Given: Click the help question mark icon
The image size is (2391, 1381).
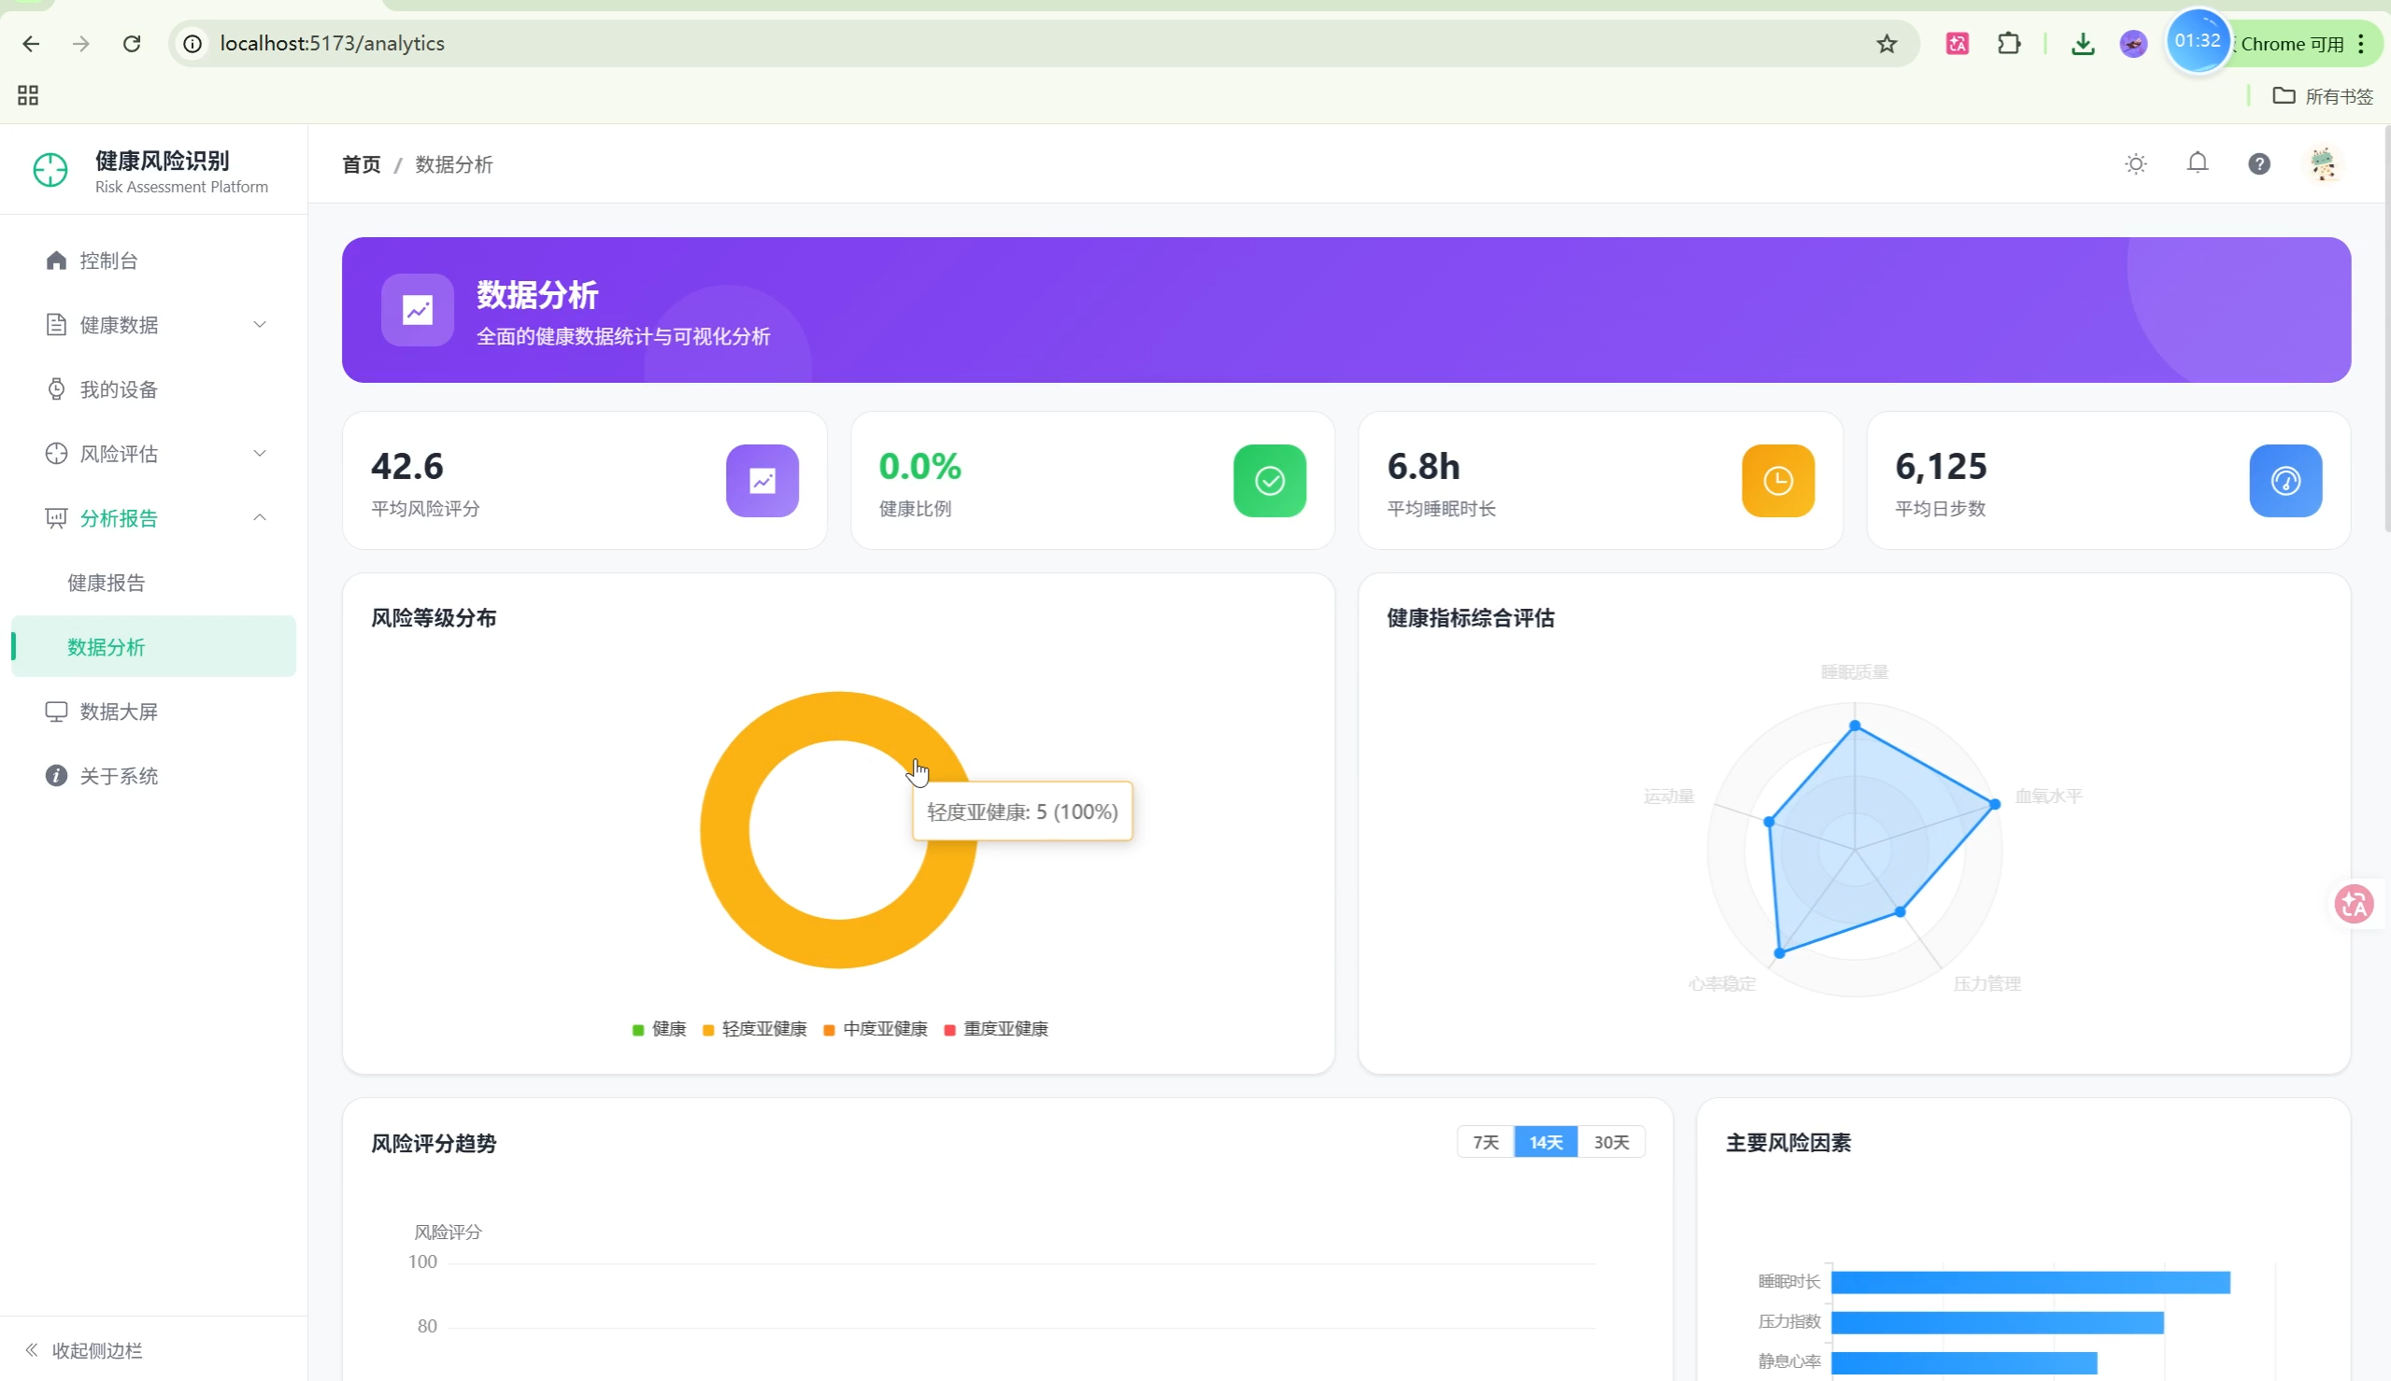Looking at the screenshot, I should coord(2259,164).
